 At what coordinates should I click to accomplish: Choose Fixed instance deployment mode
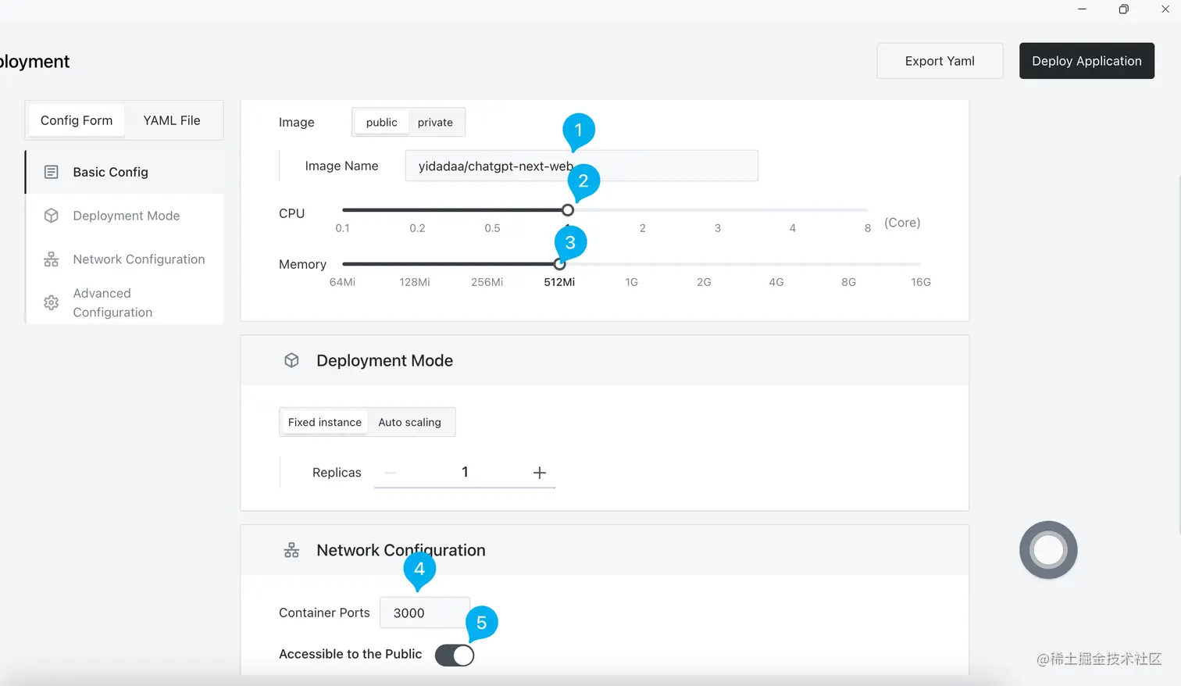click(x=325, y=422)
